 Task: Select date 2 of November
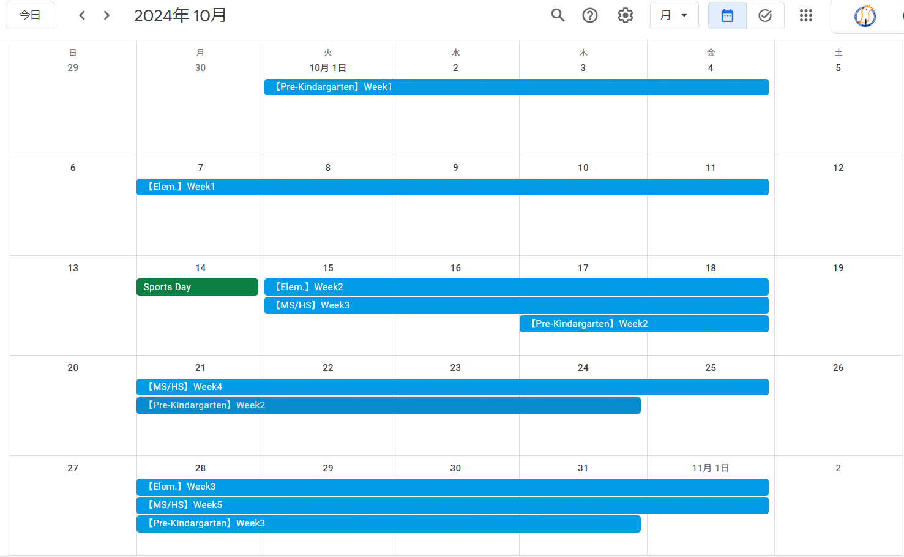click(x=838, y=468)
